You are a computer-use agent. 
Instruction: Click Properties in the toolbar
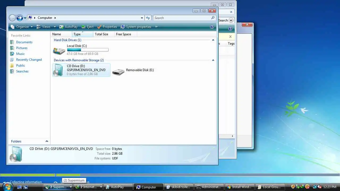click(107, 27)
